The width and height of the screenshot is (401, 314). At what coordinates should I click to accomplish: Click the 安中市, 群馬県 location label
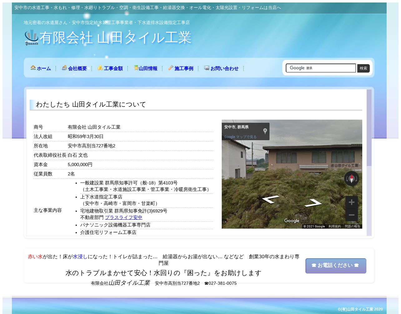click(x=236, y=127)
